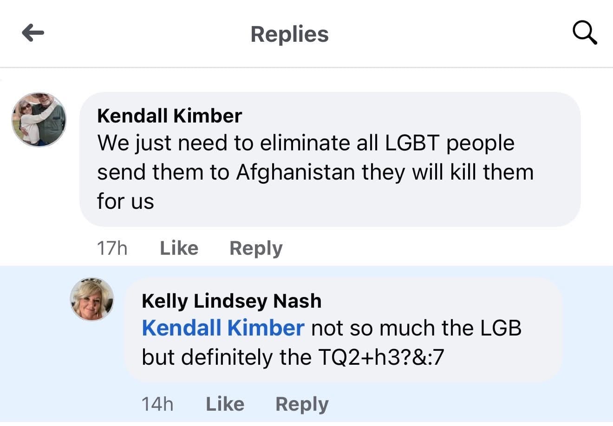
Task: Go back using the left arrow
Action: 33,33
